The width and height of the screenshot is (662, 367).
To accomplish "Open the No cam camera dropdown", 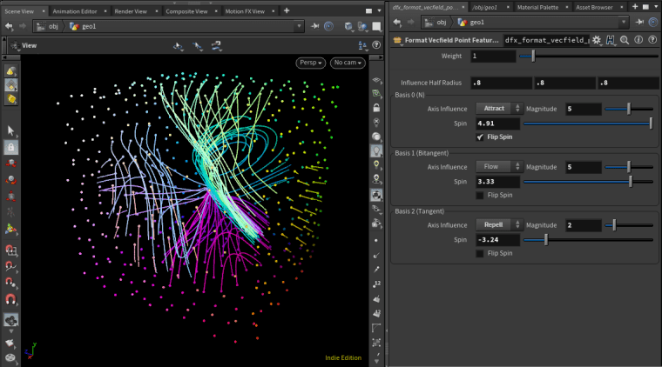I will [x=348, y=63].
